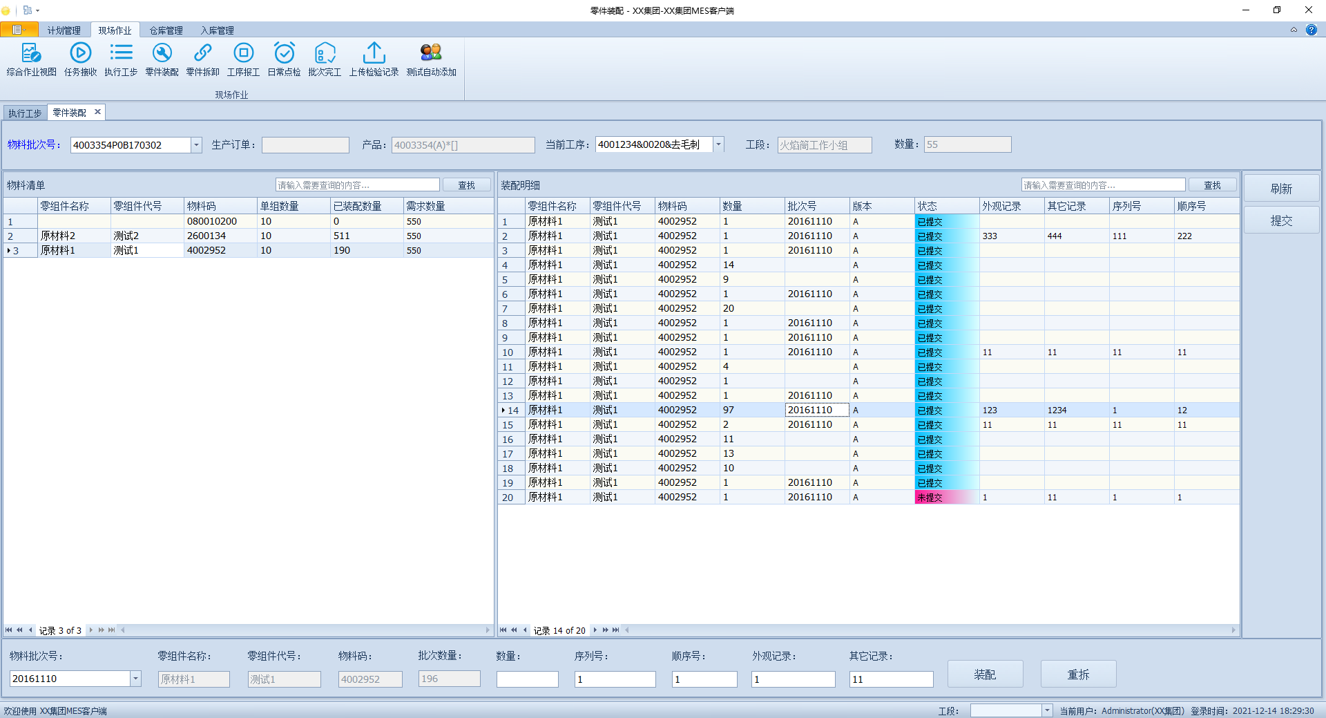
Task: Switch to the 现场作业 ribbon tab
Action: (115, 30)
